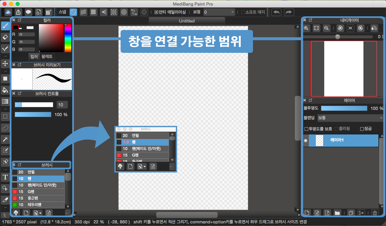Select the Magic Wand tool

pos(6,139)
